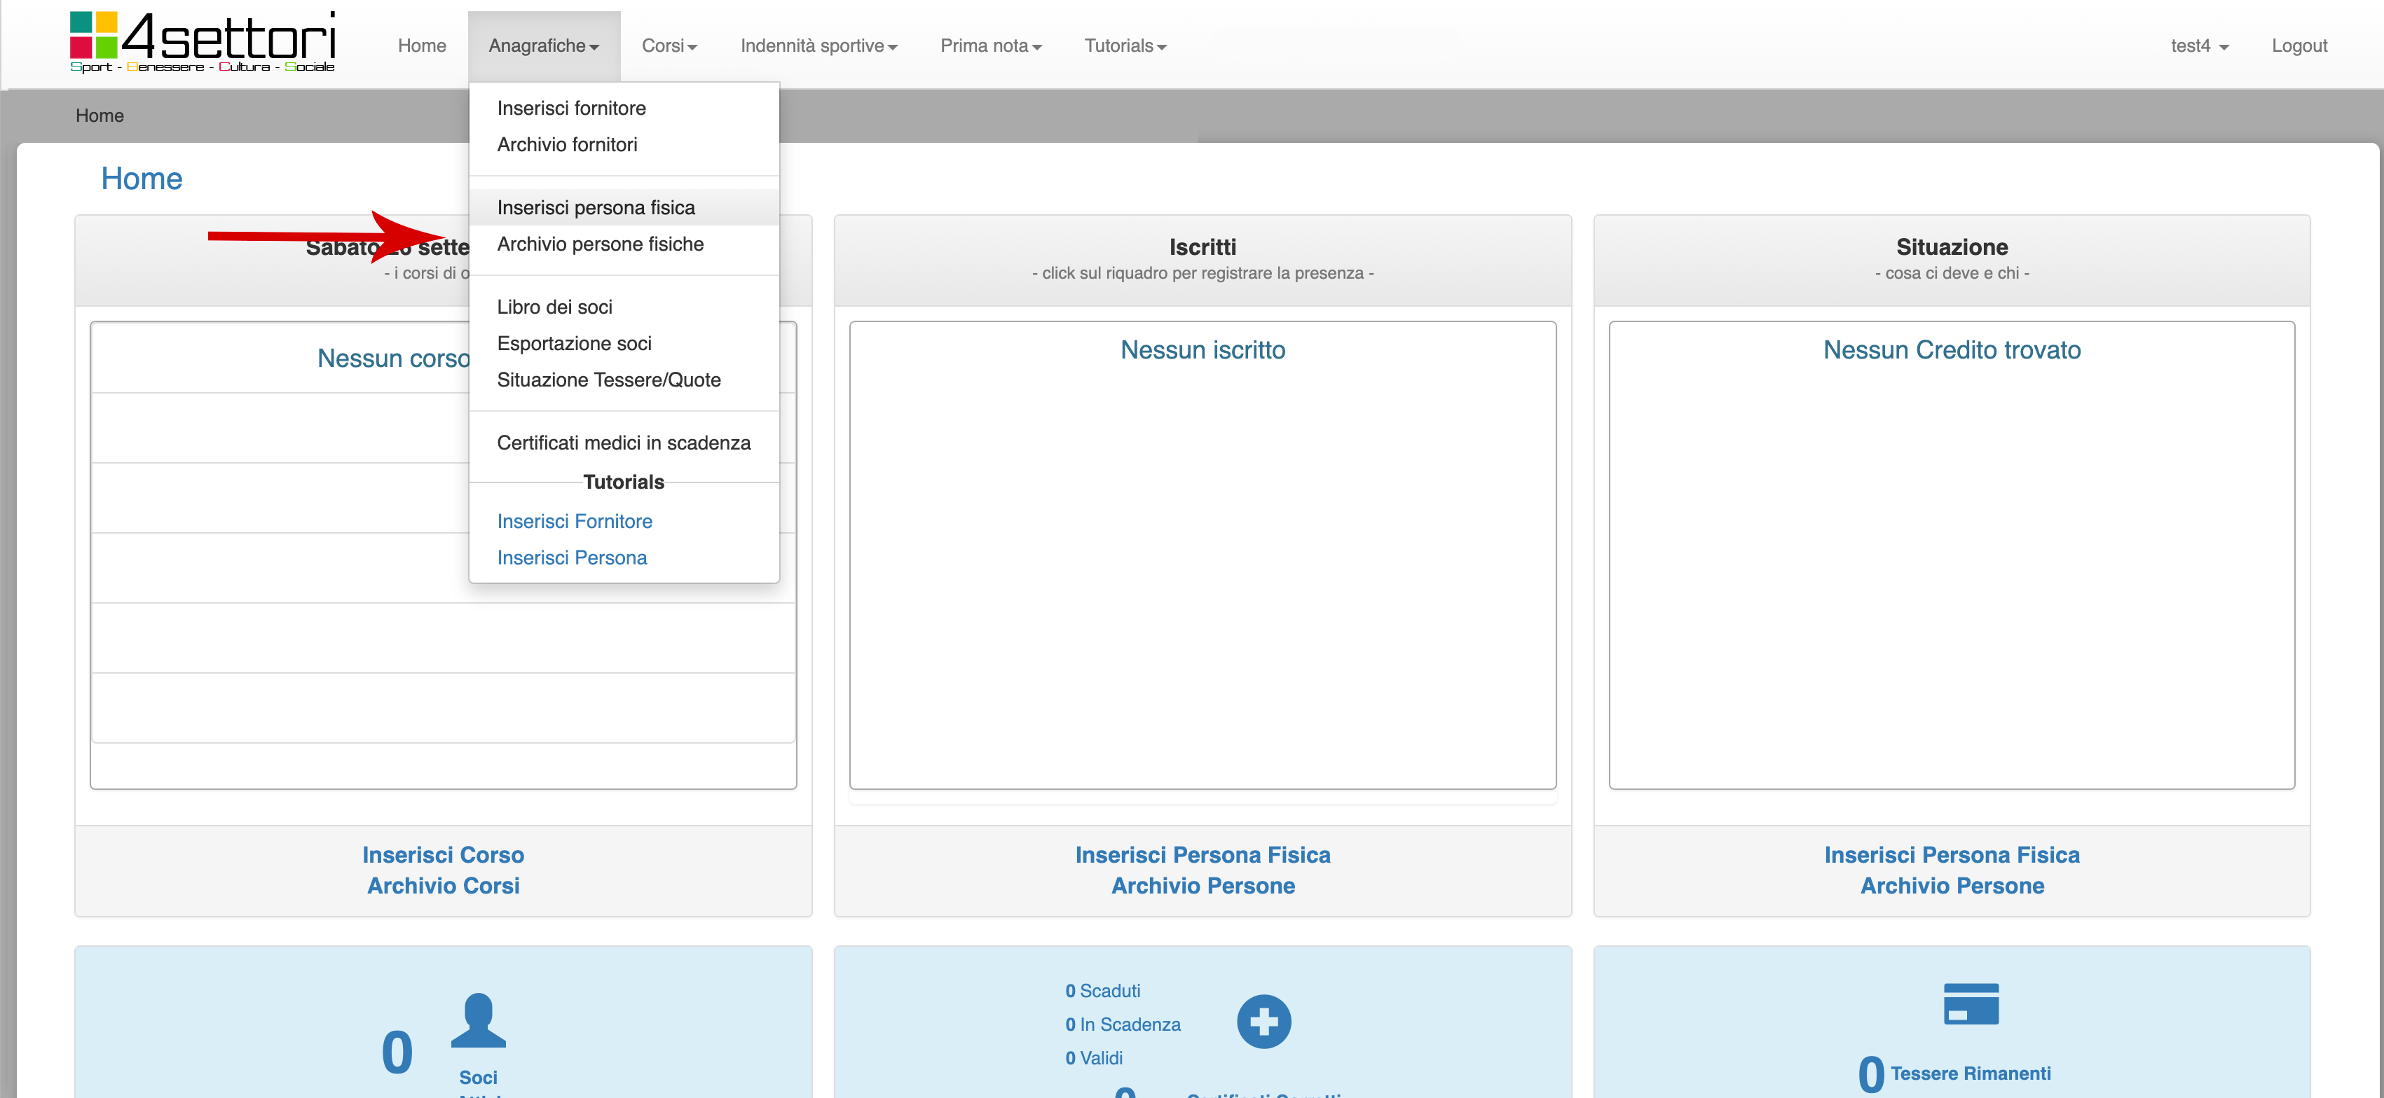The image size is (2384, 1098).
Task: Click Inserisci Corso link
Action: 442,854
